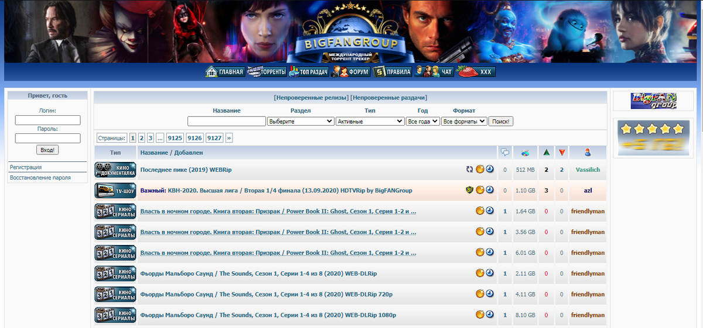
Task: Sort by the red leechers arrow icon
Action: [562, 153]
